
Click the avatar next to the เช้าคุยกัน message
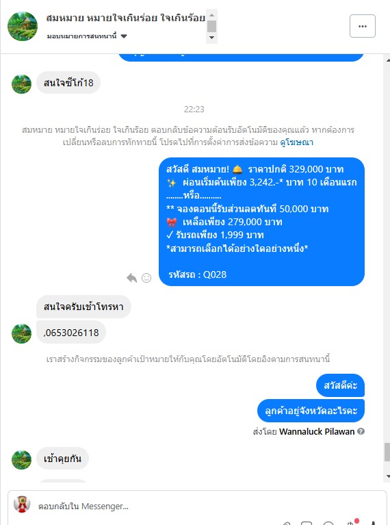[x=21, y=459]
